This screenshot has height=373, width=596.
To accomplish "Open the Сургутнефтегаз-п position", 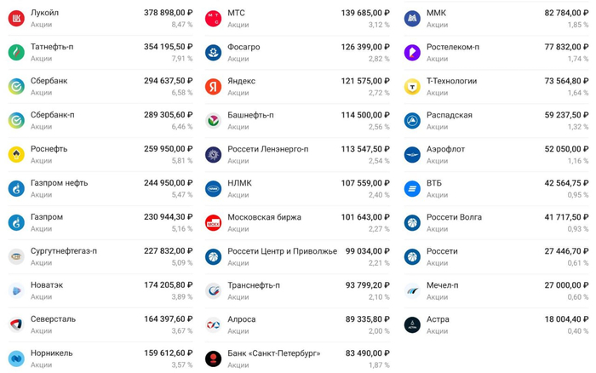I will [100, 256].
